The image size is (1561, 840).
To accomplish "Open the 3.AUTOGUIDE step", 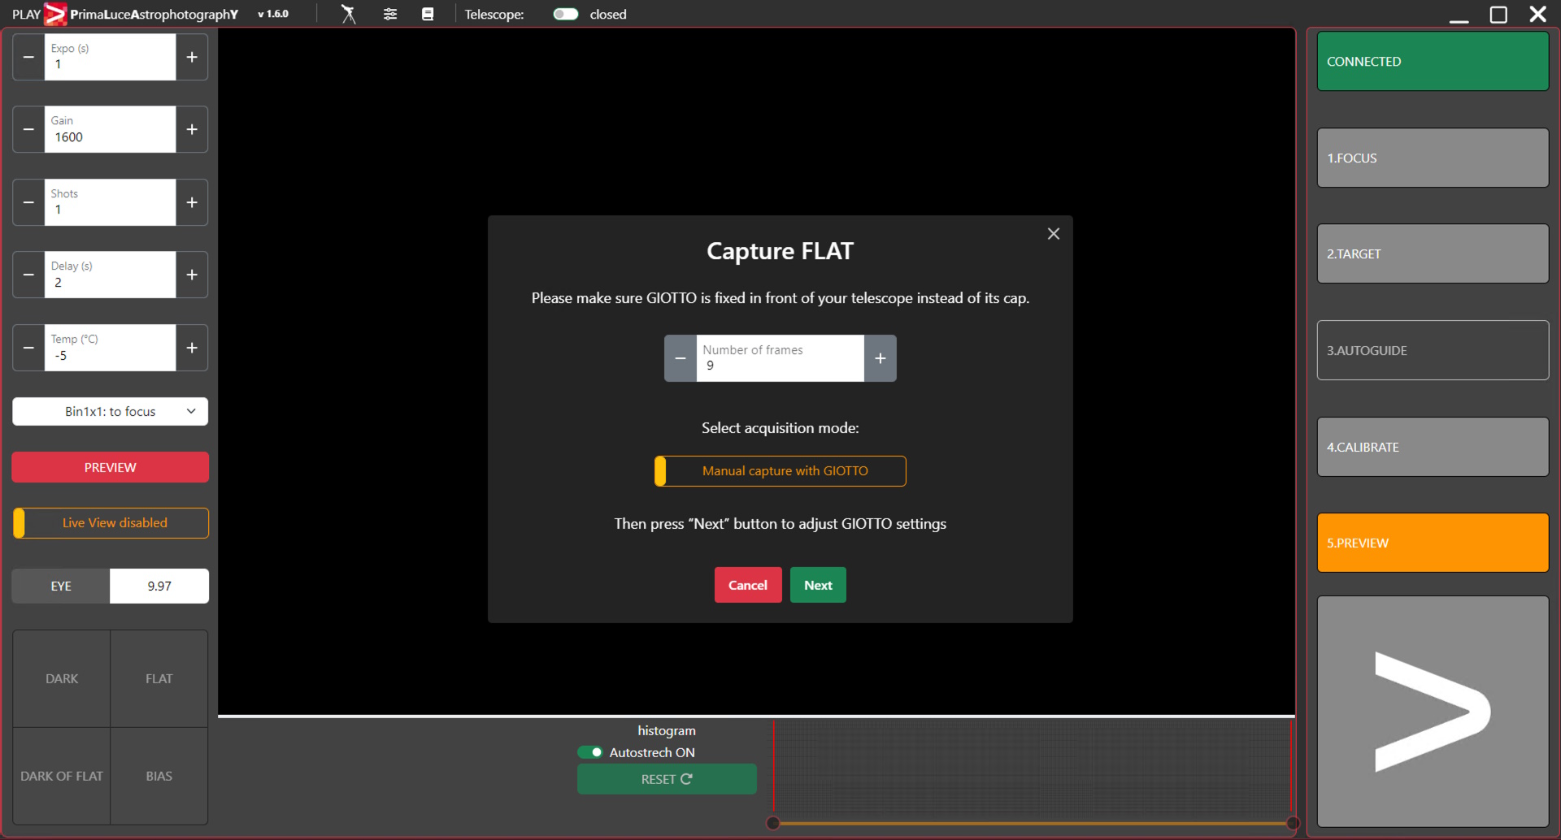I will 1433,350.
